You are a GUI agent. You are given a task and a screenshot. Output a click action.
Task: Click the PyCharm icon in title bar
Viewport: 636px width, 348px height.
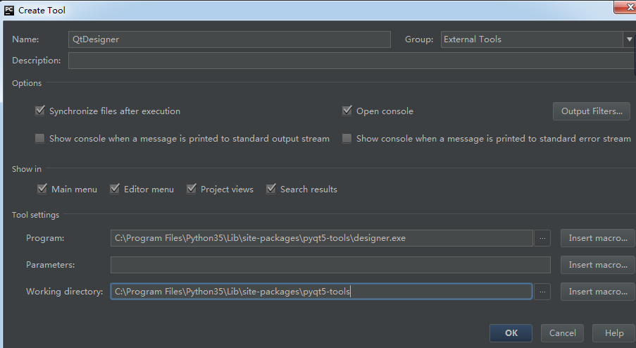pos(9,10)
